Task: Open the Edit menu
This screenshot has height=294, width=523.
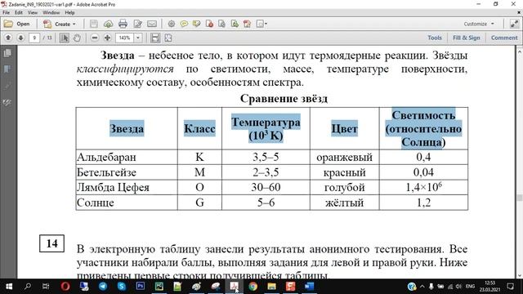Action: click(19, 13)
